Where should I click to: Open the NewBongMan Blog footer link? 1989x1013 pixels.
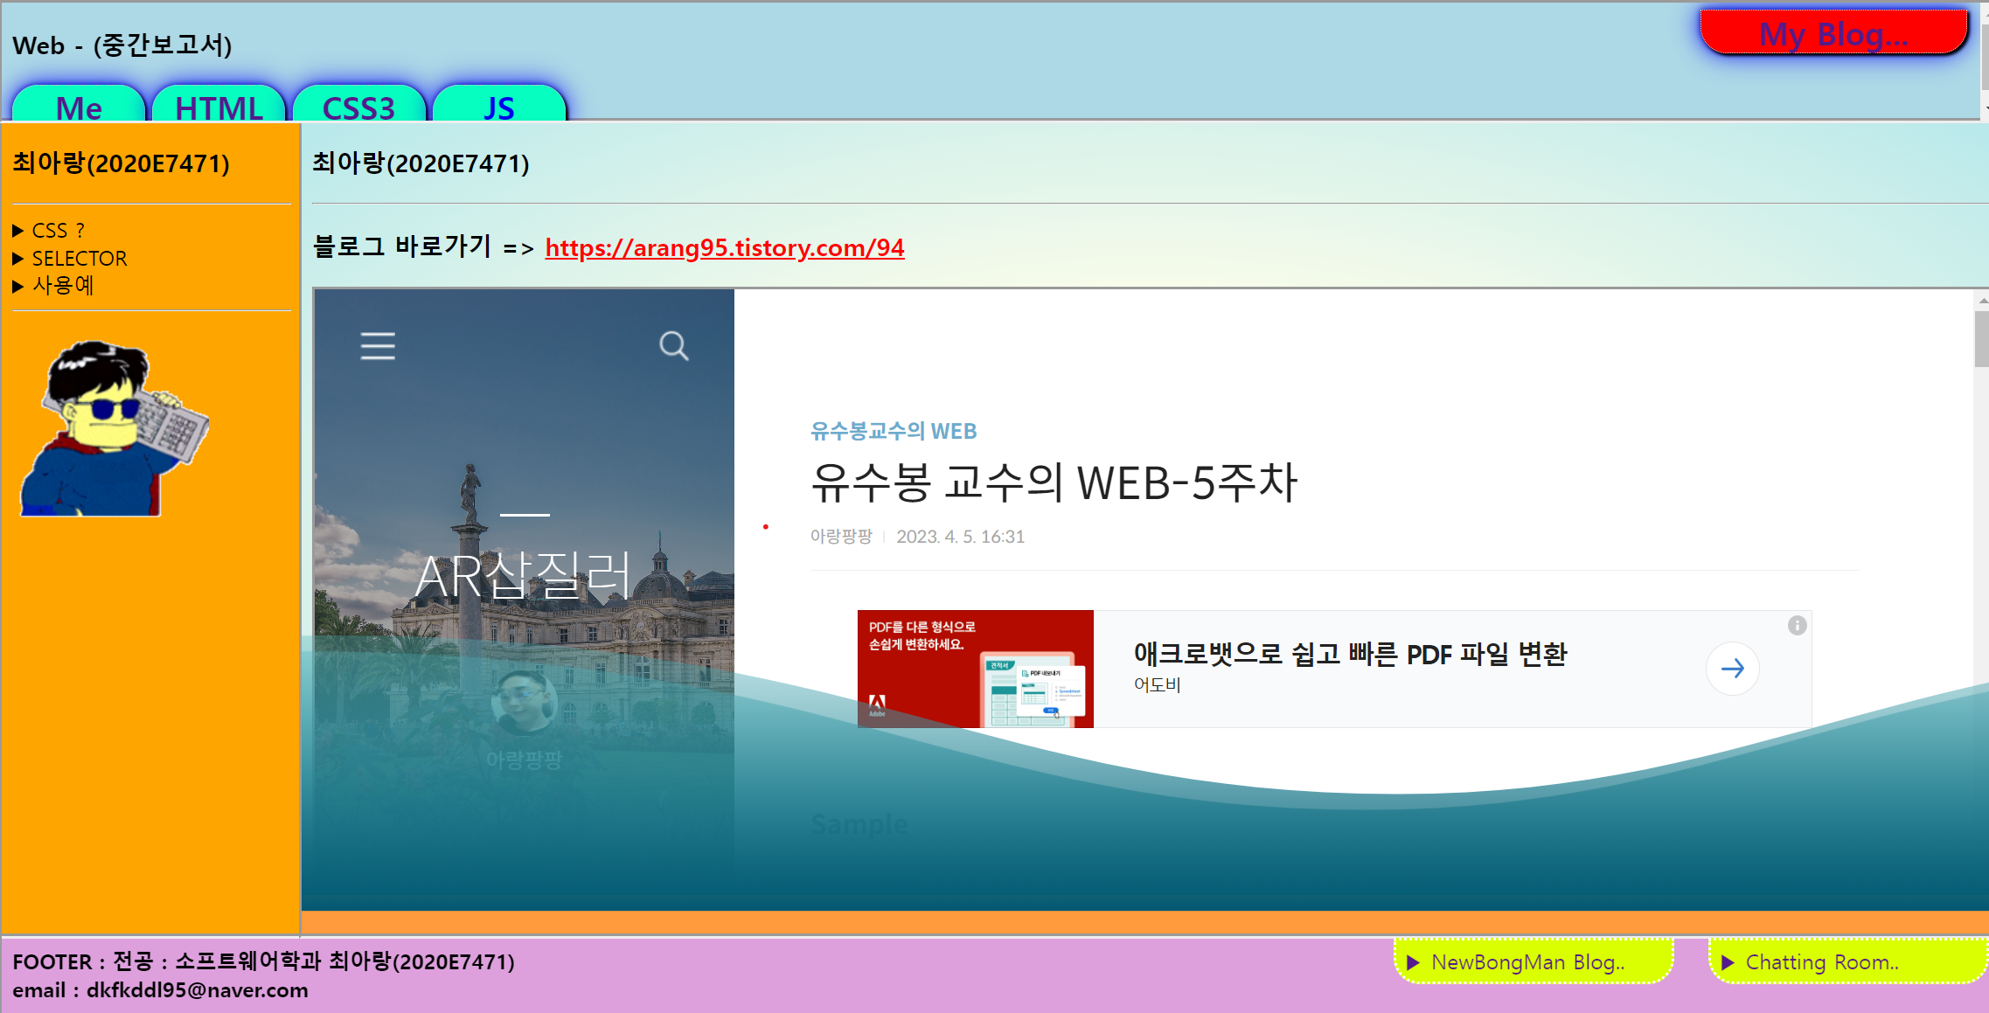point(1527,962)
